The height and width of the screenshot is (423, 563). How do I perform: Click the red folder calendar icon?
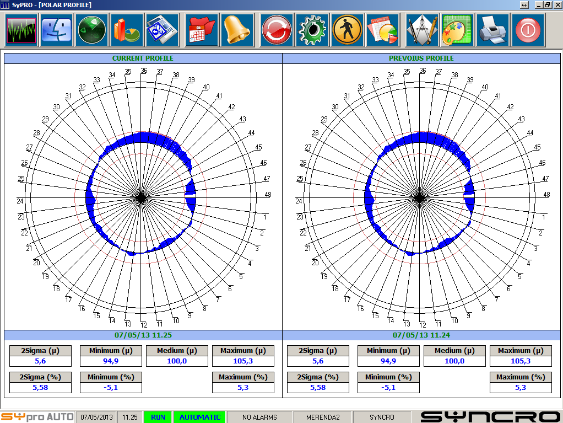coord(202,30)
